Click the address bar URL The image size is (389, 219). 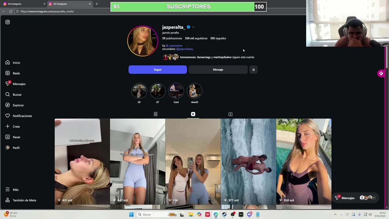point(47,11)
